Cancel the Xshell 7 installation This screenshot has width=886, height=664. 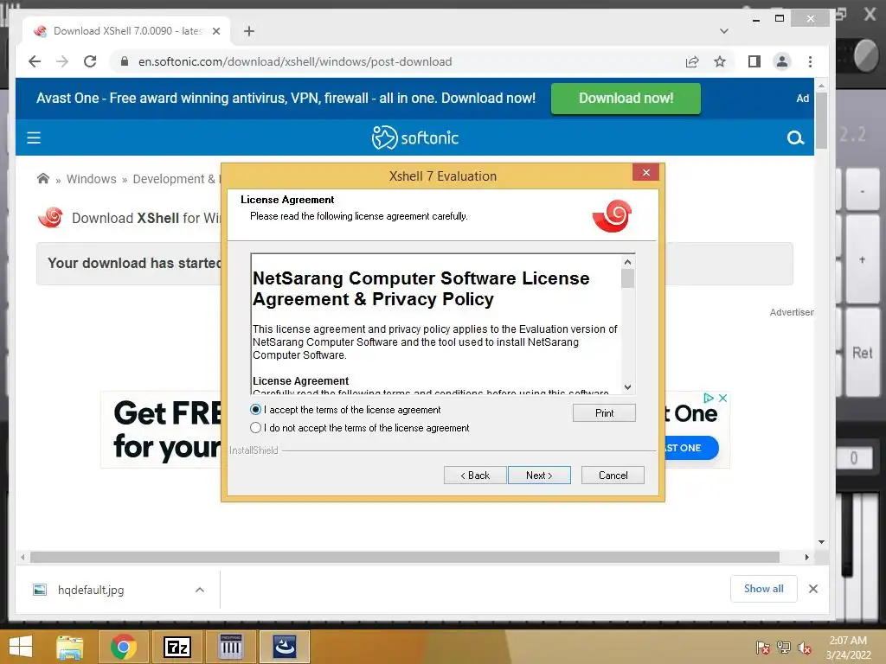coord(613,475)
